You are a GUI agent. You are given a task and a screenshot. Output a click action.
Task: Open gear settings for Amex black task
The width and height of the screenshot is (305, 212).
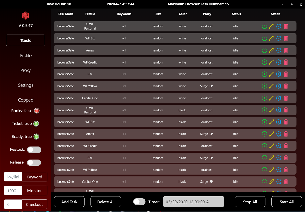[x=279, y=134]
